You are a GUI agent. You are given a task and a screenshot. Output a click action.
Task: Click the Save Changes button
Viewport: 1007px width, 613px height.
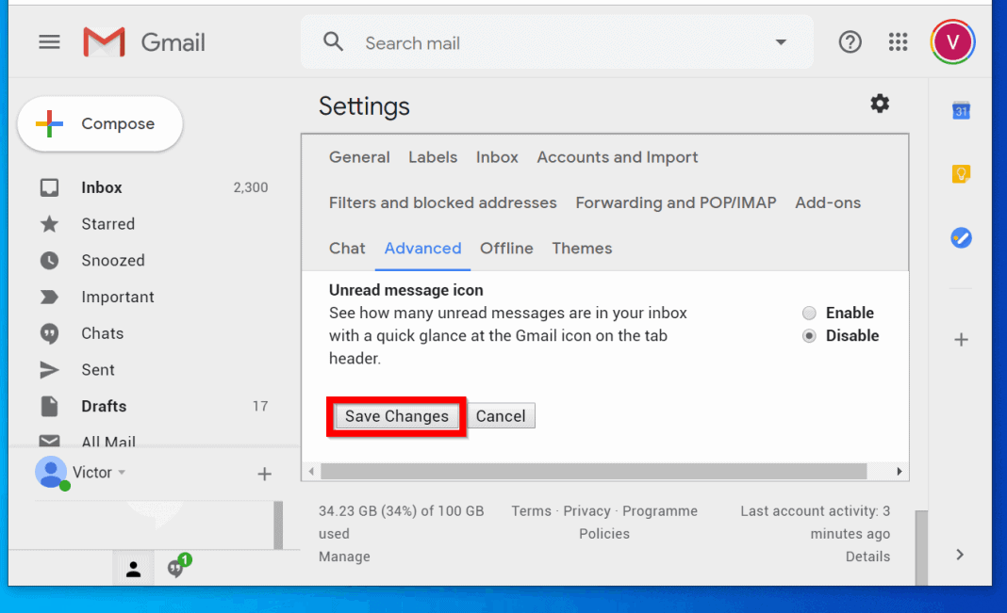396,416
